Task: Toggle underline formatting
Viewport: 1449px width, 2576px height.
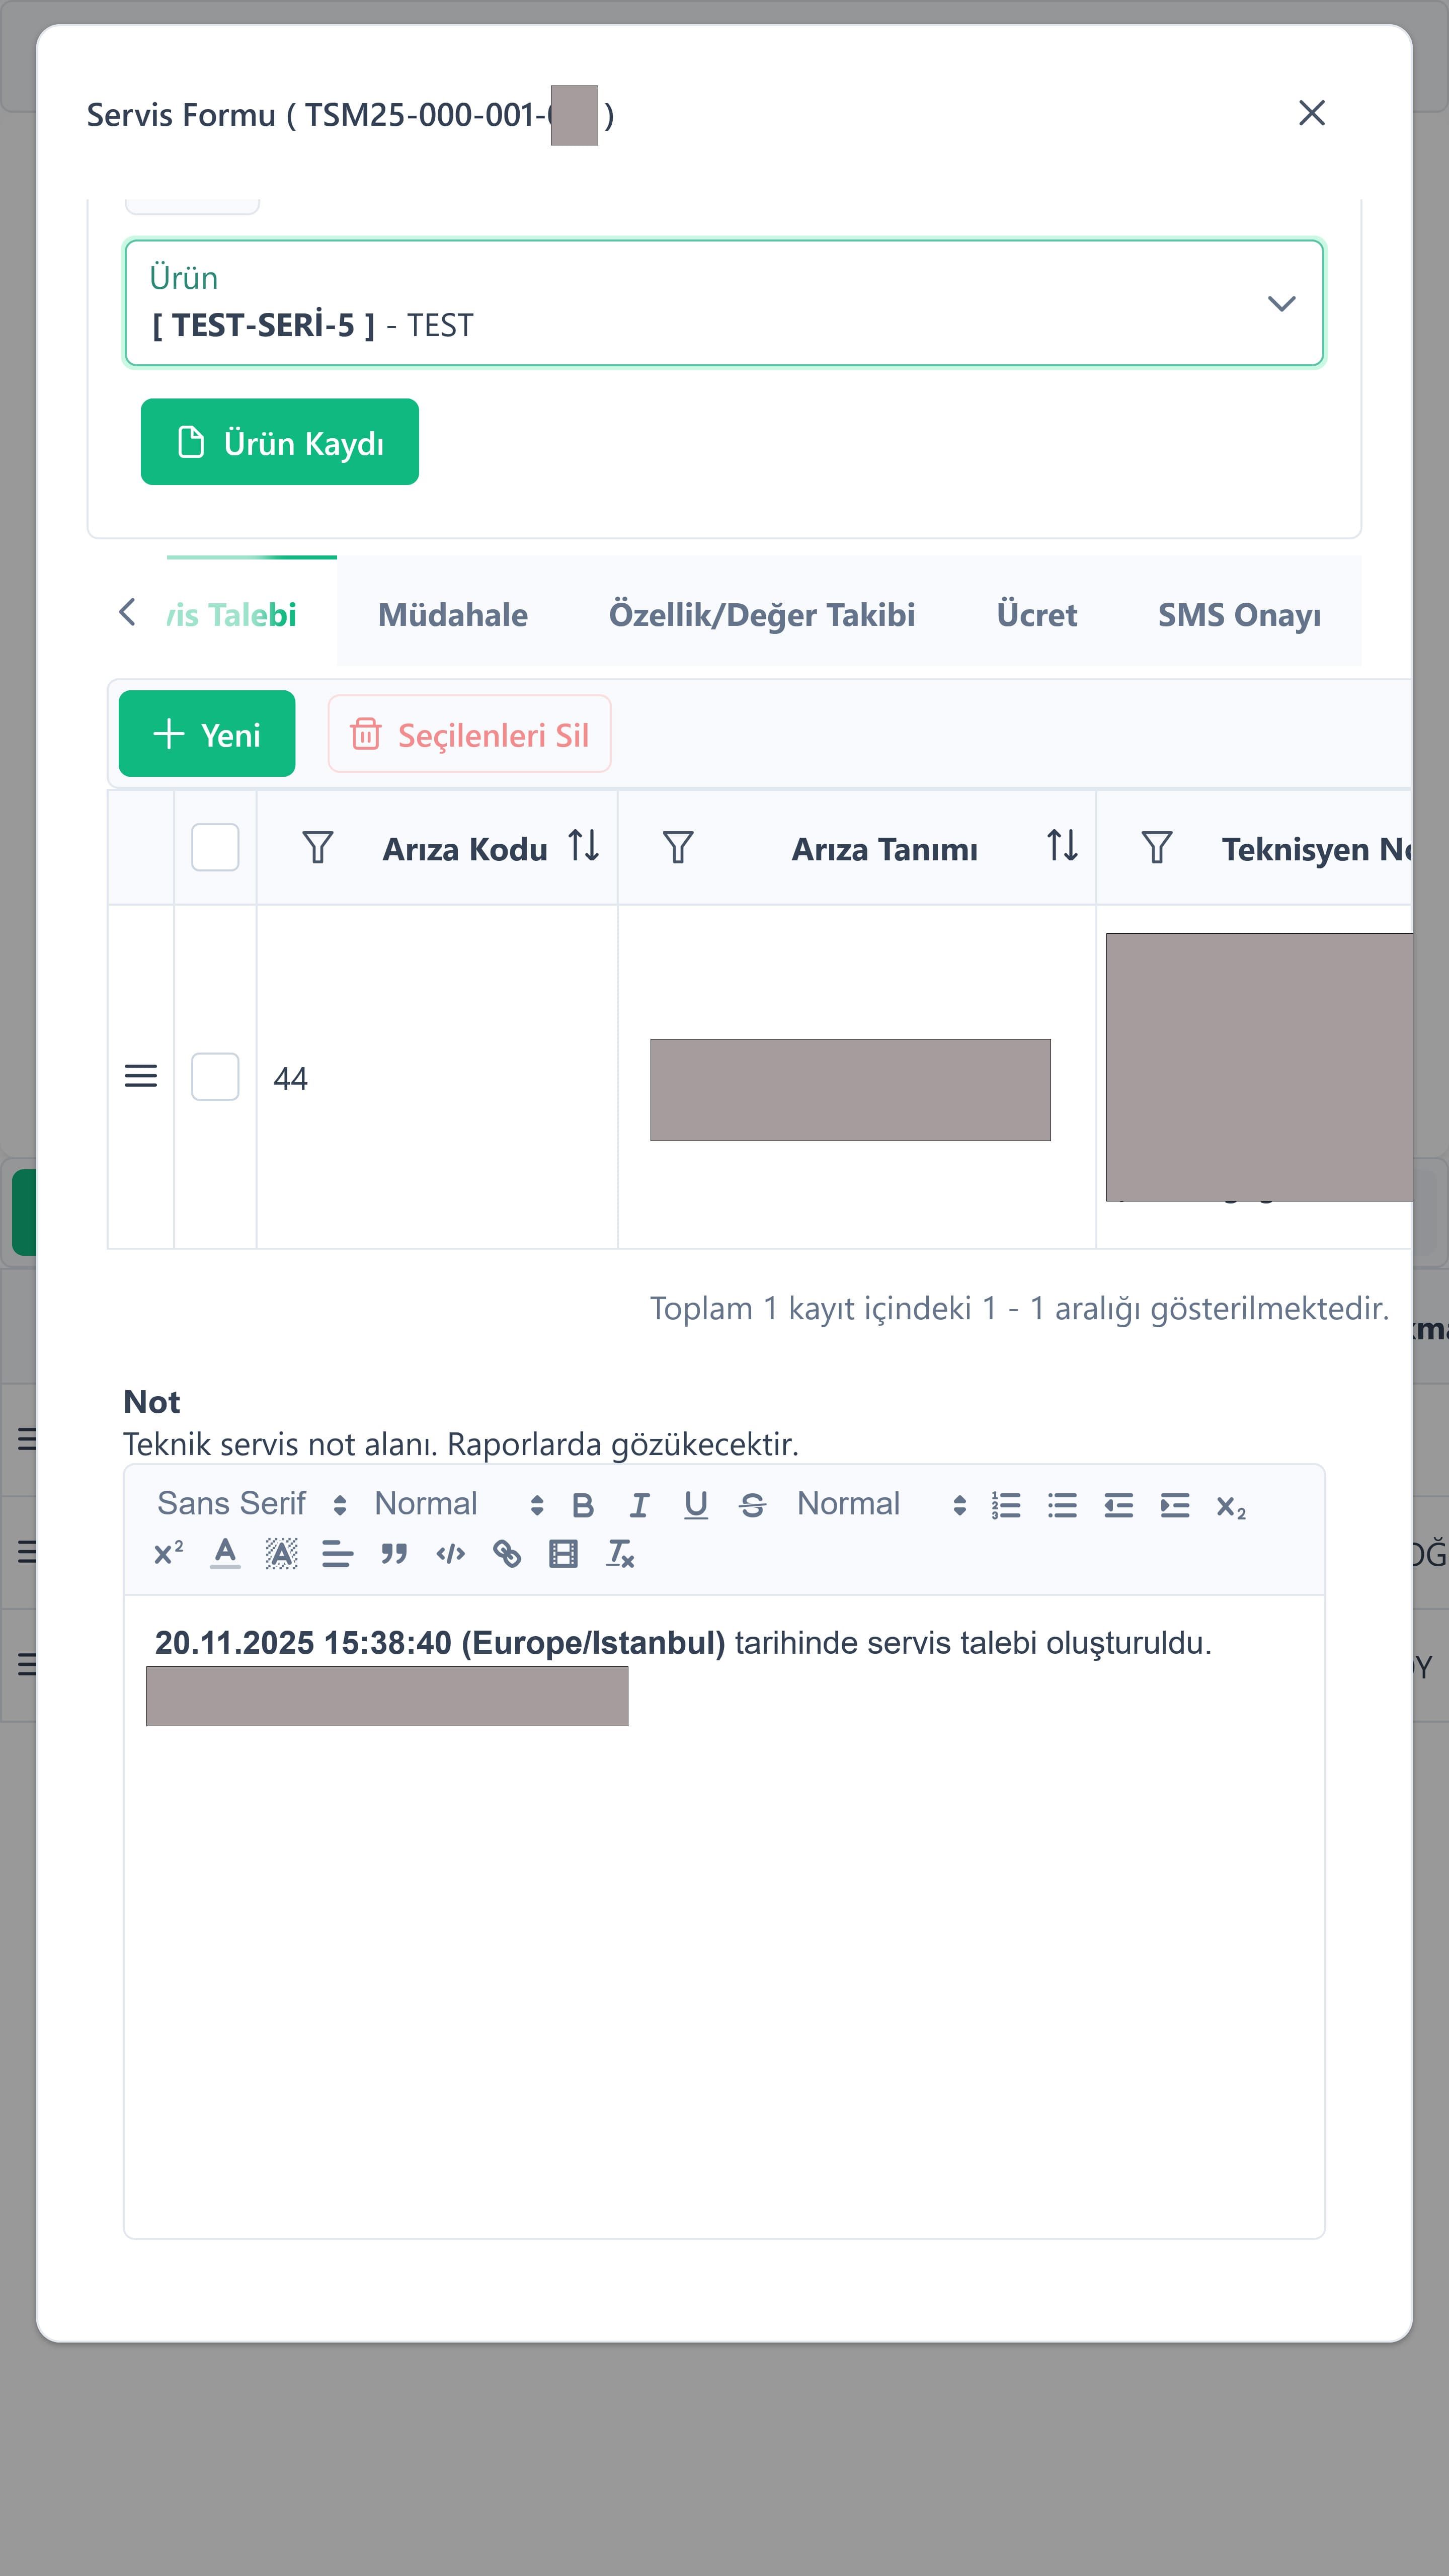Action: click(x=696, y=1505)
